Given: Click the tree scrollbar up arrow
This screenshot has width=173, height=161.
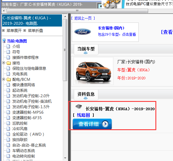Looking at the screenshot, I should point(65,16).
